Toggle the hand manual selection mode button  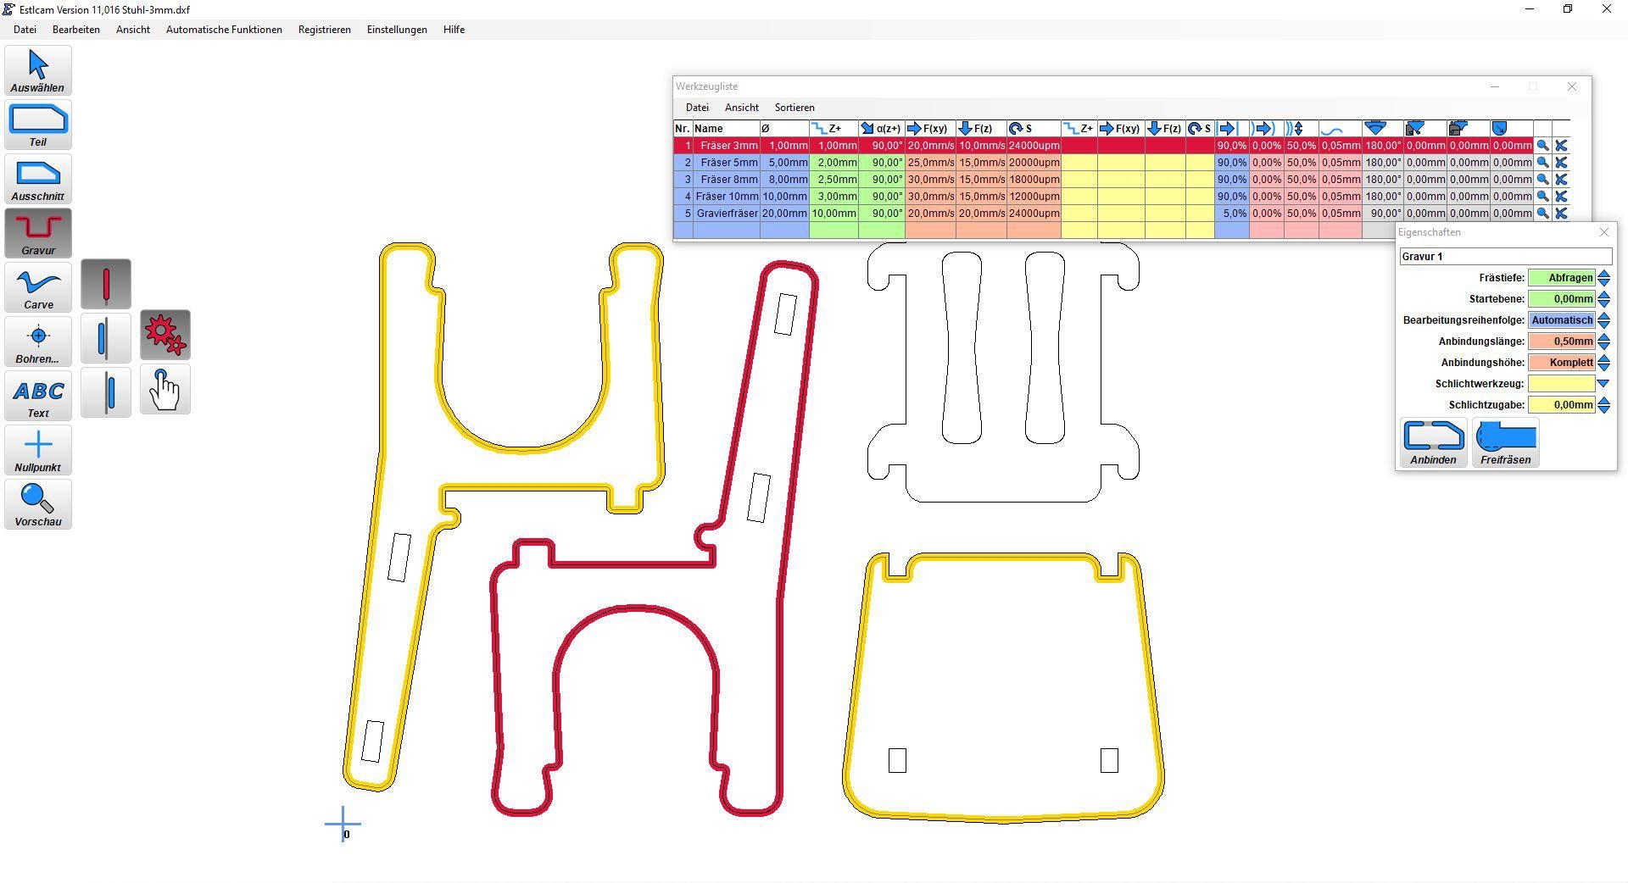(165, 390)
